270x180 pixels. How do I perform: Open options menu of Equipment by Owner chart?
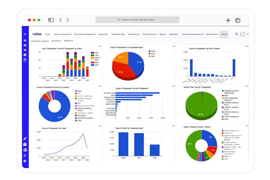click(247, 46)
